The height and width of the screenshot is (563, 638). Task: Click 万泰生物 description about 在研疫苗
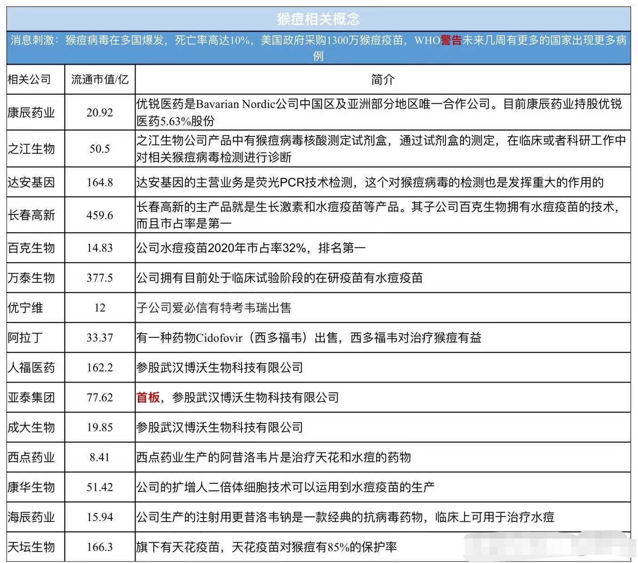(x=280, y=278)
